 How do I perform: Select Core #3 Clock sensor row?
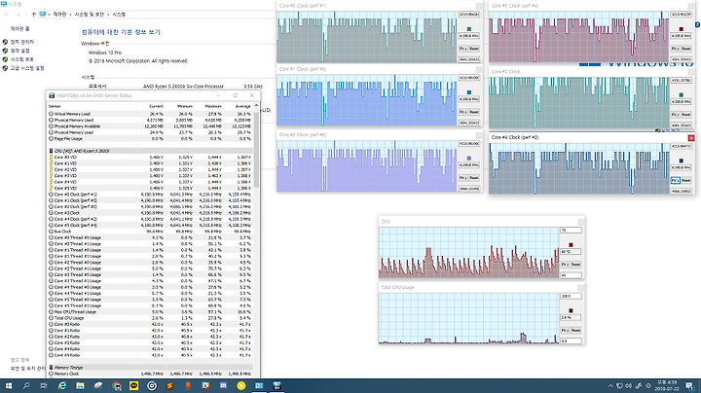(x=150, y=213)
